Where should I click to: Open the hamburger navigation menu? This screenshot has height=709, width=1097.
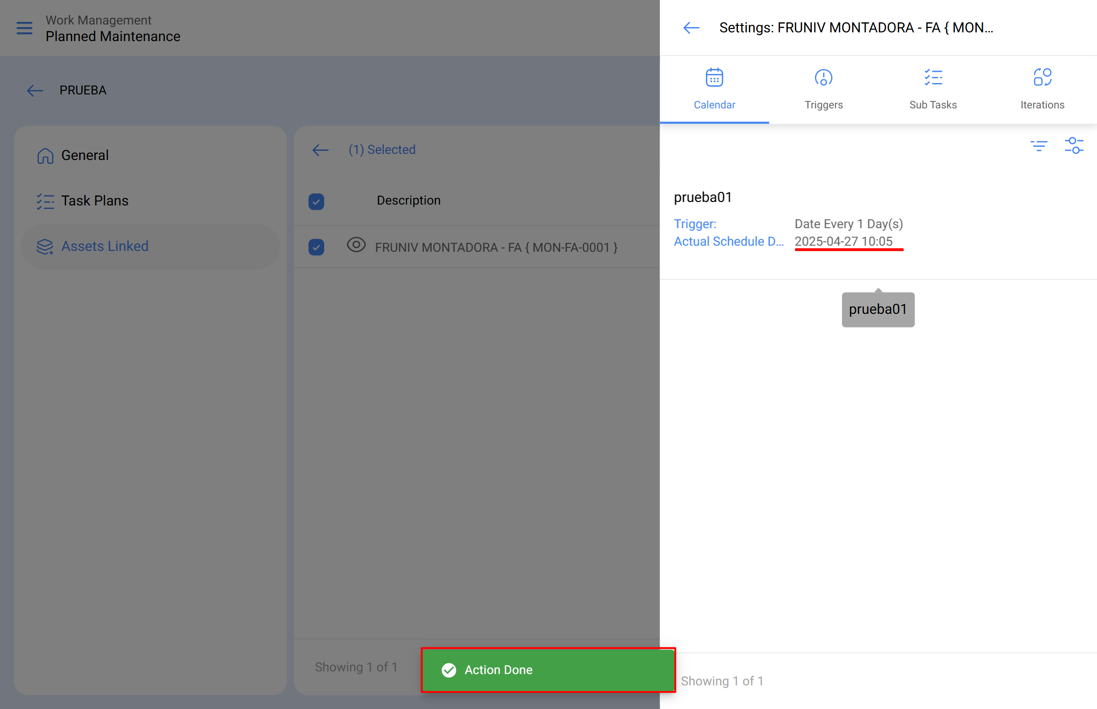coord(24,28)
